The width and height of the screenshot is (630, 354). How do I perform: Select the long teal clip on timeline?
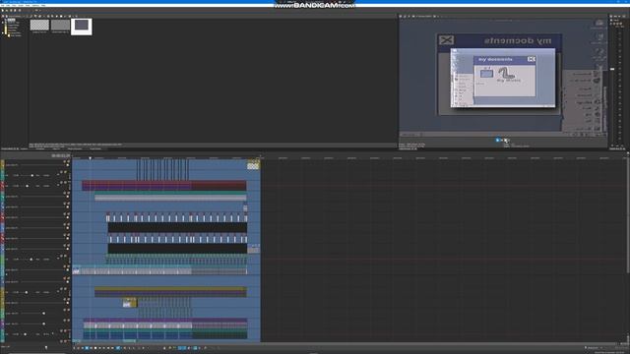tap(170, 193)
